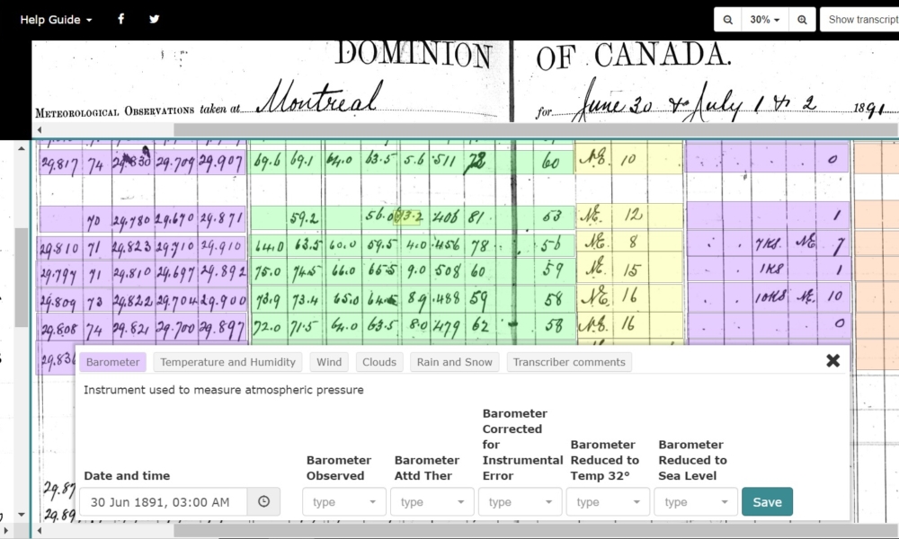Switch to the Wind tab

pyautogui.click(x=329, y=362)
